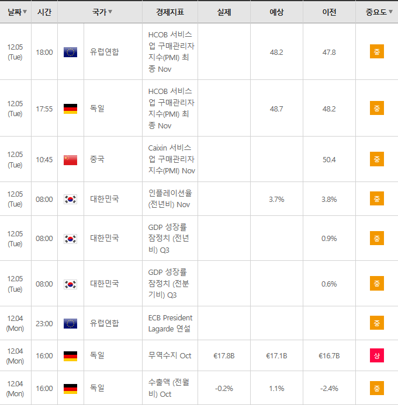Open the GDP 성장률 잠정치 (전분기비) Q3 indicator
This screenshot has height=405, width=398.
(169, 284)
